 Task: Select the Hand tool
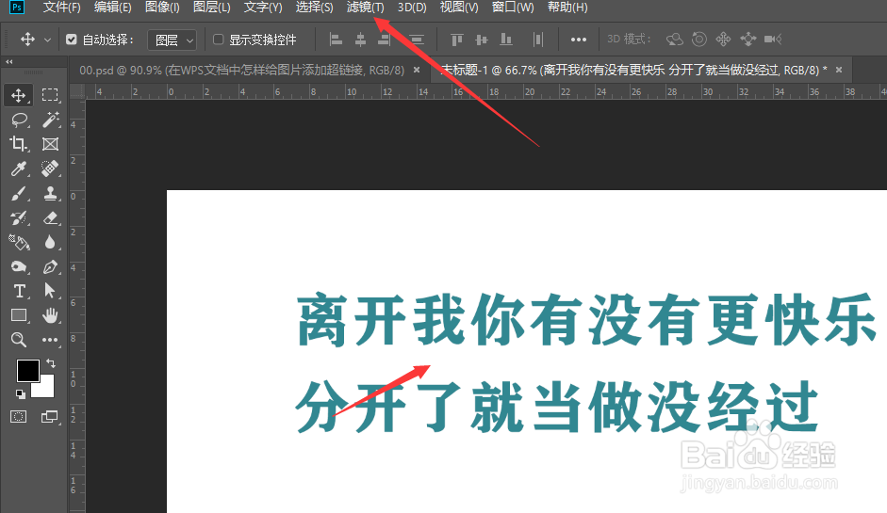50,315
